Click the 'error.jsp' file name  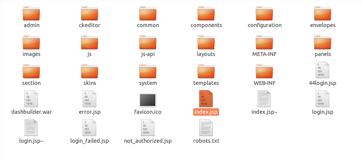pos(89,112)
